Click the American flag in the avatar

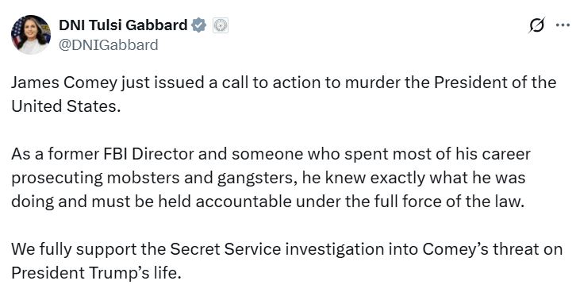(x=17, y=33)
